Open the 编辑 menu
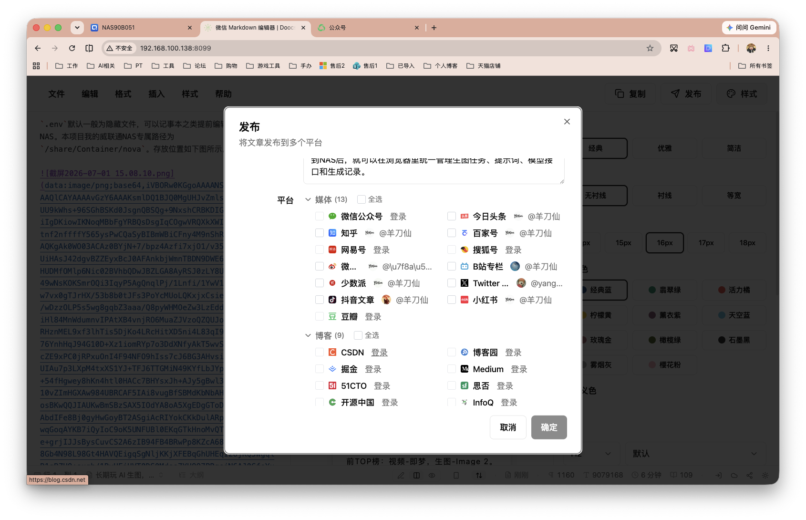806x520 pixels. click(90, 94)
